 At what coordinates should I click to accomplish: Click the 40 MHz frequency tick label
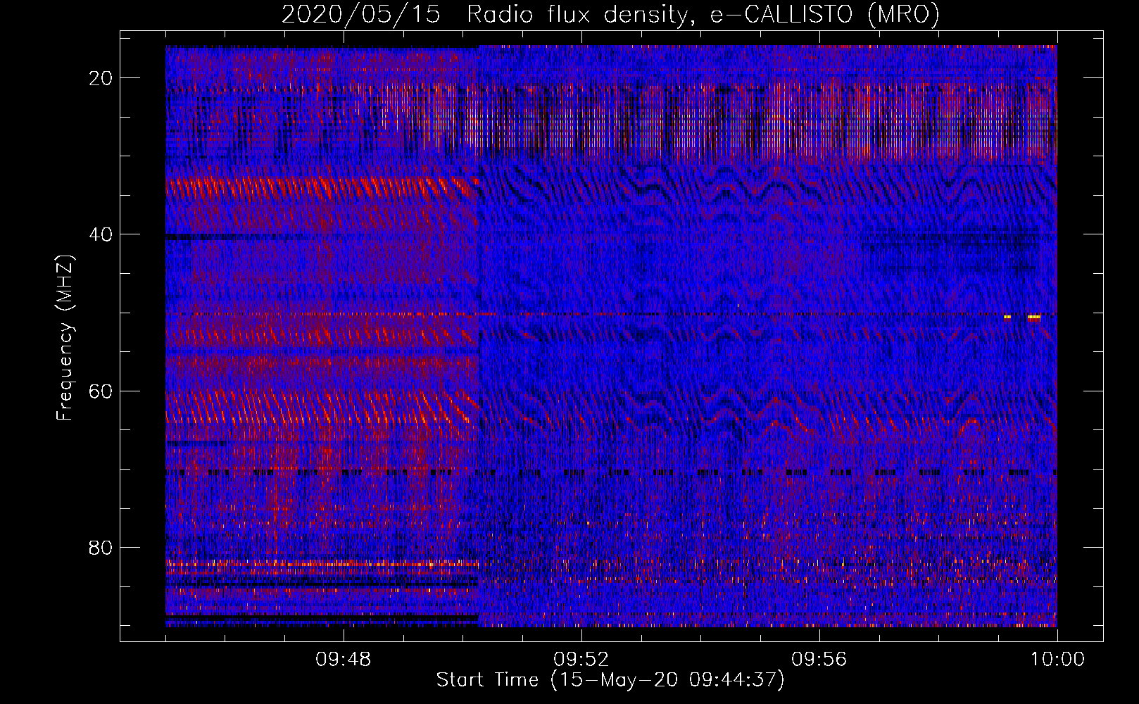click(x=101, y=234)
